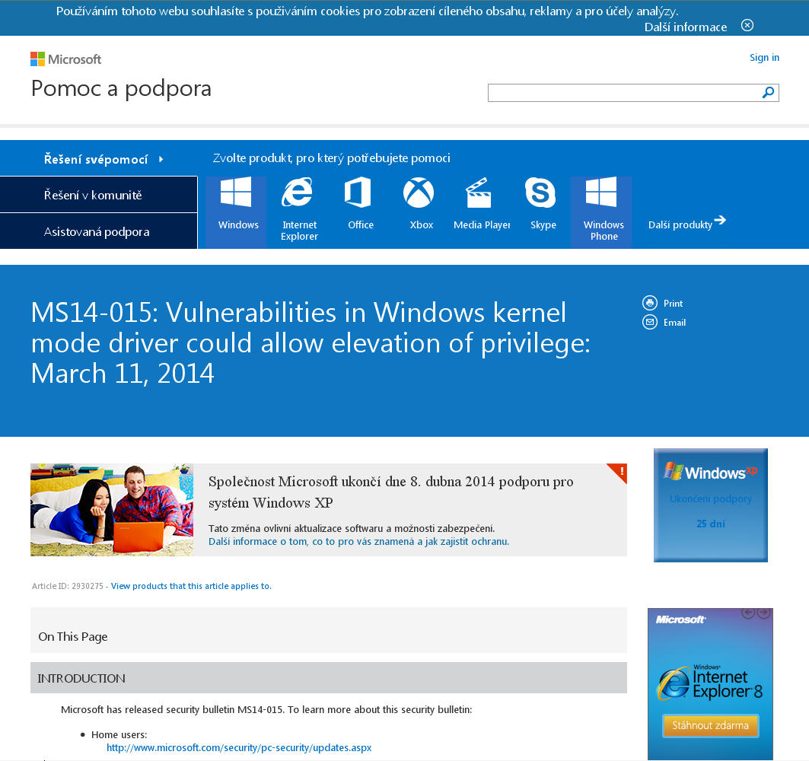This screenshot has width=809, height=761.
Task: Click the Windows XP banner photo
Action: [x=112, y=510]
